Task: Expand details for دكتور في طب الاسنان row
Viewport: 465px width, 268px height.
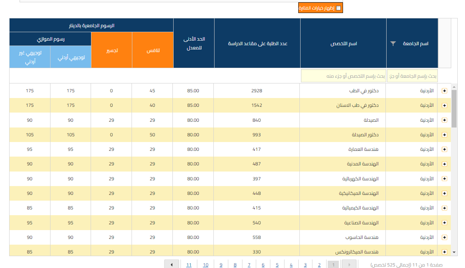Action: pos(444,105)
